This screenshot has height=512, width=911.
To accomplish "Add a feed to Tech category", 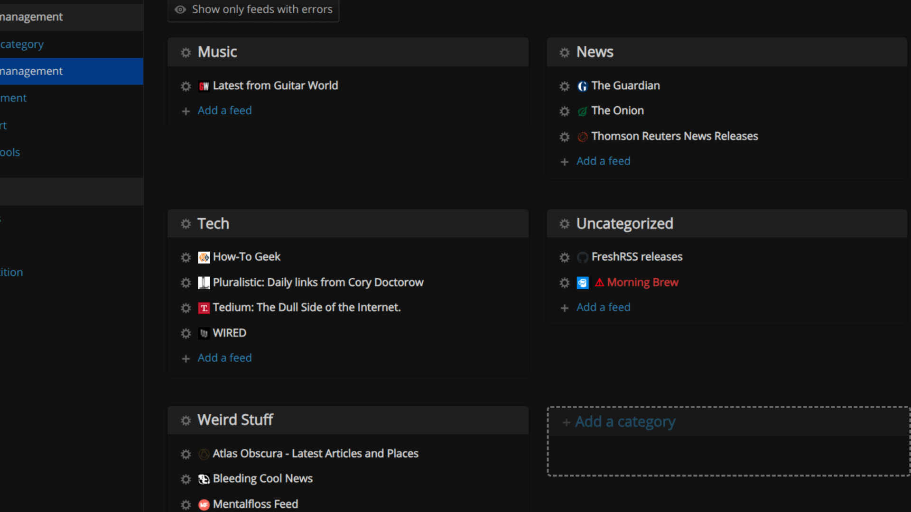I will (x=224, y=358).
